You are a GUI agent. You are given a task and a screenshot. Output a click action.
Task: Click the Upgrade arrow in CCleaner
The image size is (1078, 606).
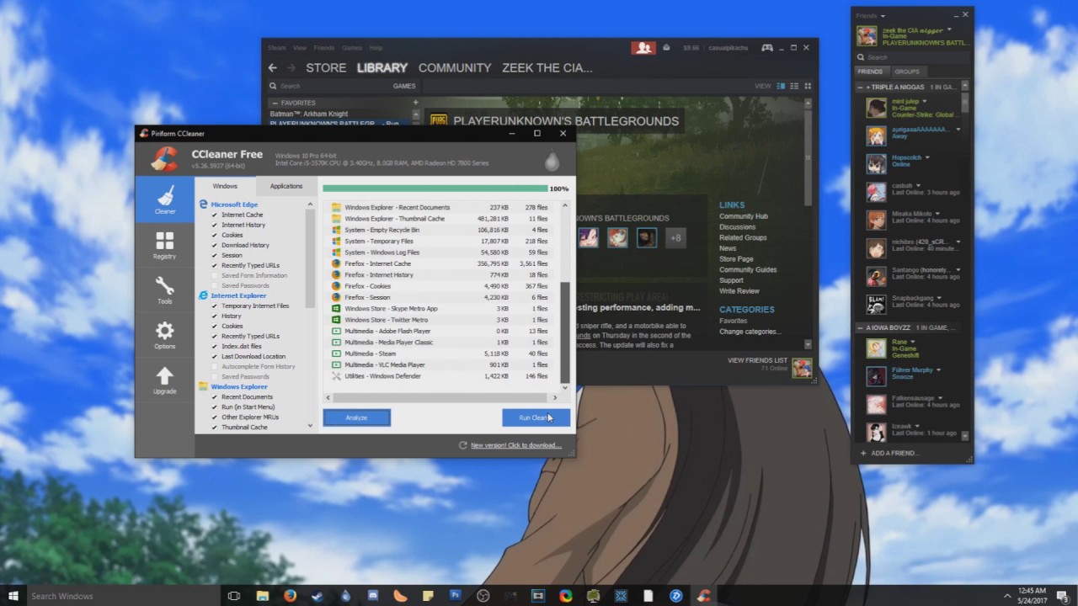pos(165,380)
